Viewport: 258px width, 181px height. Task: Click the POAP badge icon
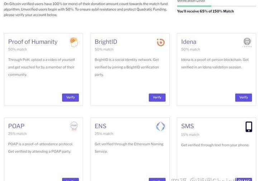click(74, 126)
